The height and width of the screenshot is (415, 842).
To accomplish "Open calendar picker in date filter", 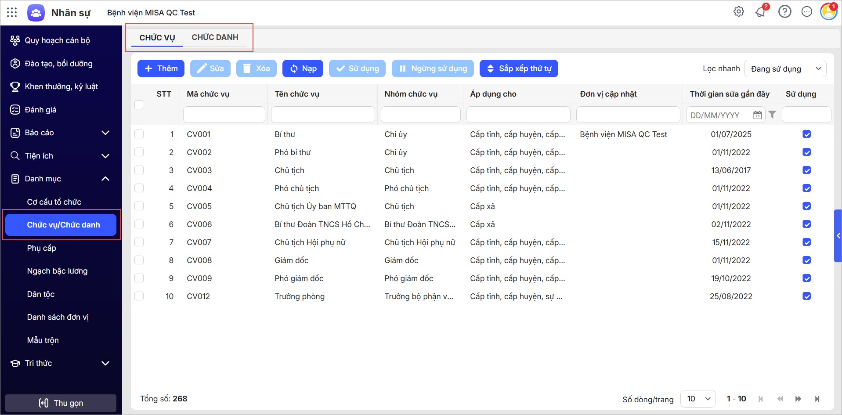I will click(757, 115).
